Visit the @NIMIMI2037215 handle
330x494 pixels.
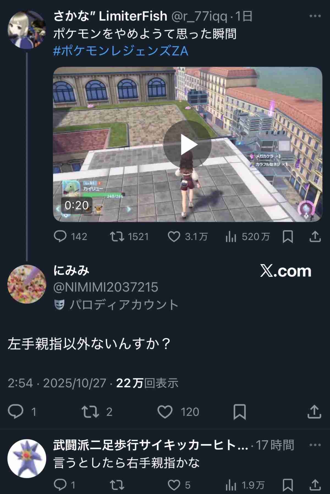tap(106, 287)
